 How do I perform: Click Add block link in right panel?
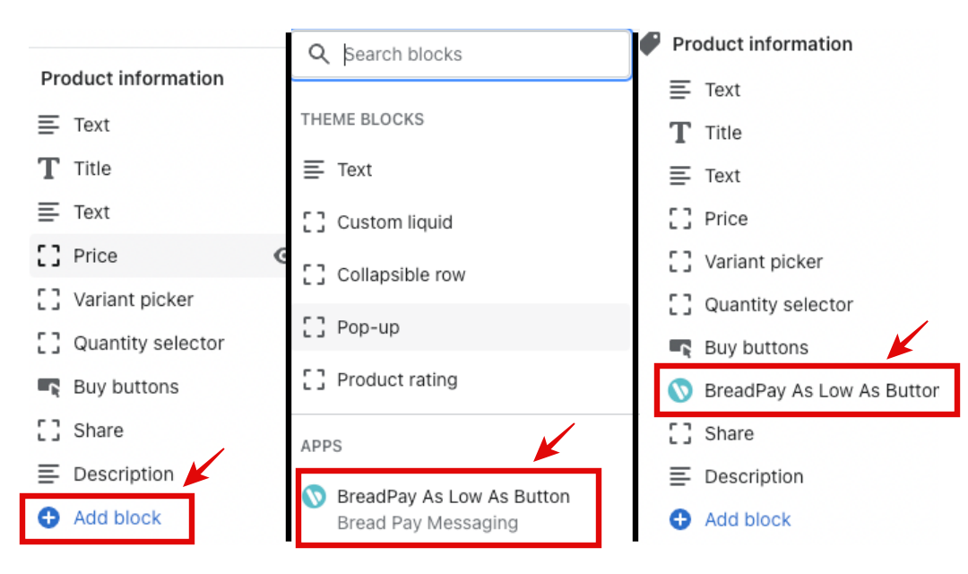click(748, 519)
